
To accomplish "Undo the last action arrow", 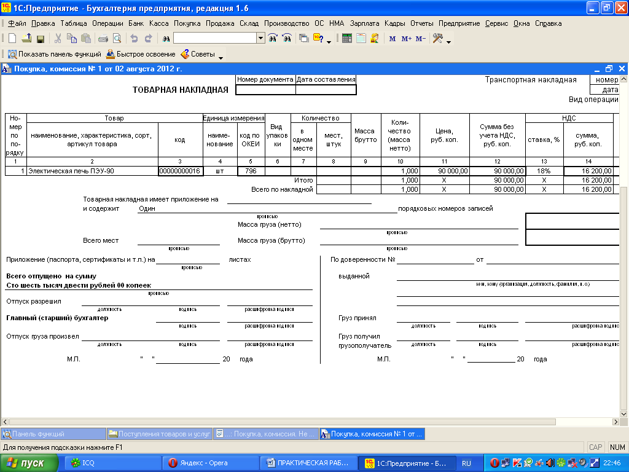I will coord(135,39).
